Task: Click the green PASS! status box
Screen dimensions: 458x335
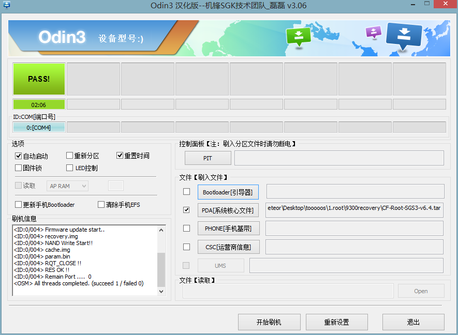Action: 39,79
